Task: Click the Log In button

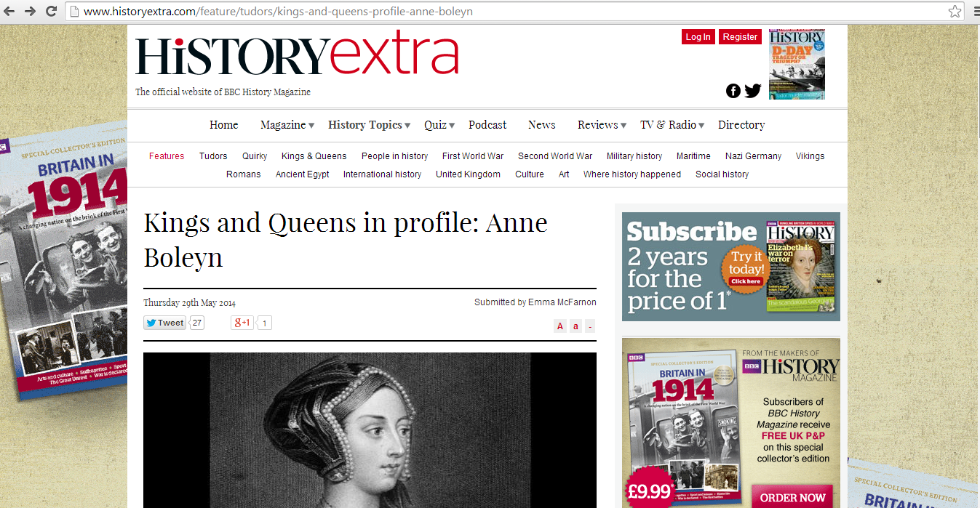Action: [x=698, y=37]
